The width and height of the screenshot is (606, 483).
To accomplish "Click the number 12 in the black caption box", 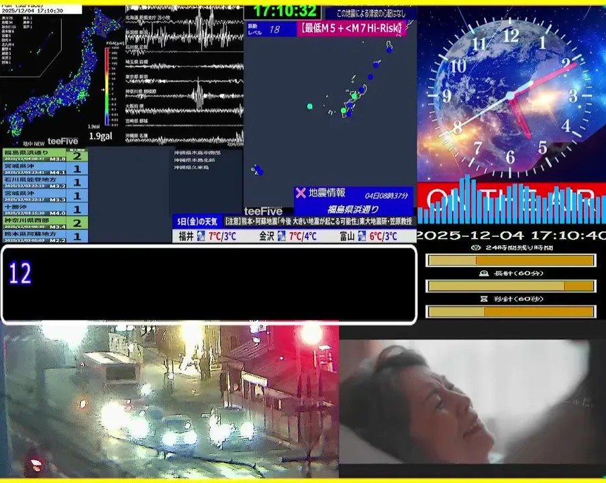I will 20,273.
